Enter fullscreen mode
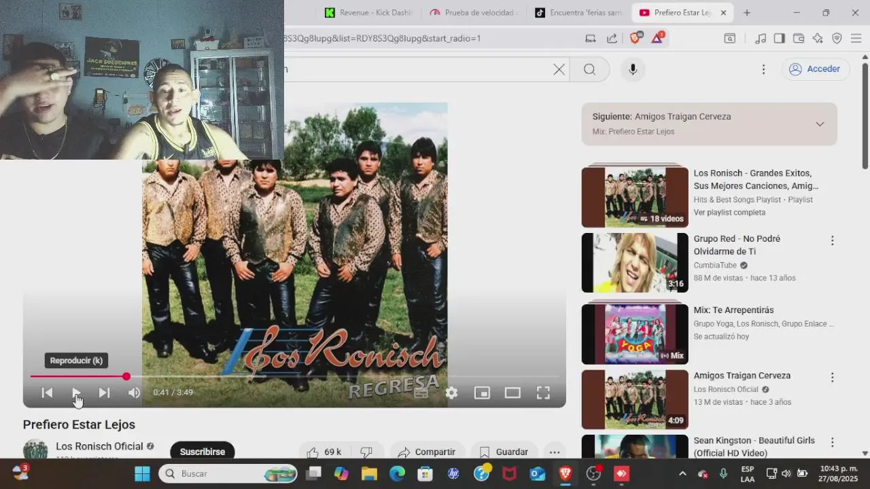Image resolution: width=870 pixels, height=489 pixels. 543,393
